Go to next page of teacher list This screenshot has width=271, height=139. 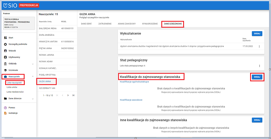click(x=68, y=95)
